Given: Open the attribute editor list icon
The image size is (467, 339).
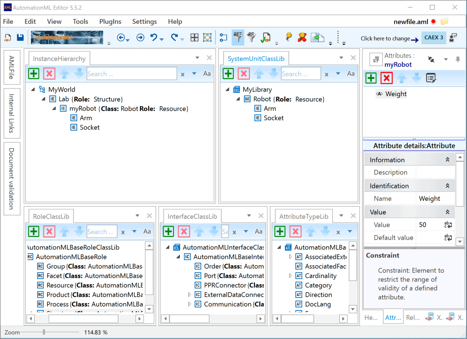Looking at the screenshot, I should 431,78.
